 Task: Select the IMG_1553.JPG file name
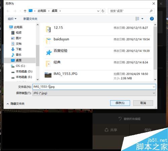click(66, 74)
